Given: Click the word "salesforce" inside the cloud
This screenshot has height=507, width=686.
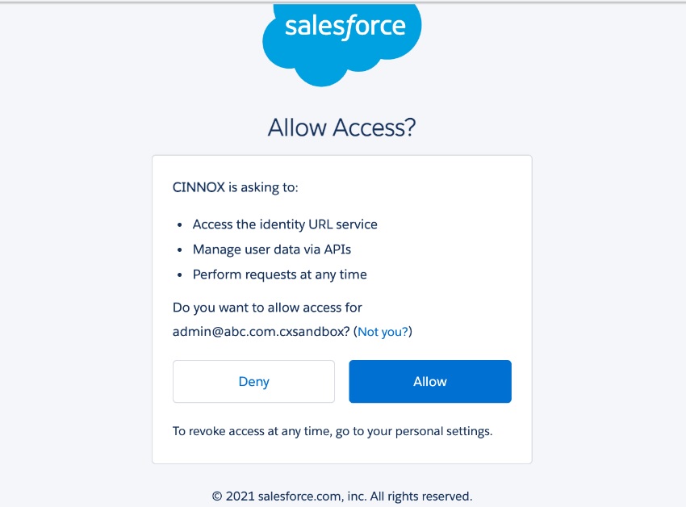Looking at the screenshot, I should 345,27.
